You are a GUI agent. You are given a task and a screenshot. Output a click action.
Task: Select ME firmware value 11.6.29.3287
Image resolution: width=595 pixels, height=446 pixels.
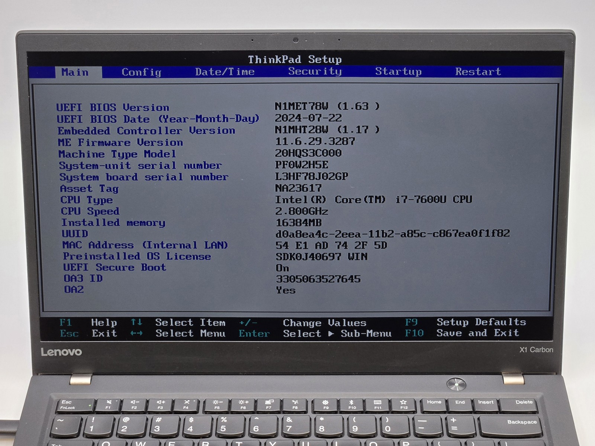pyautogui.click(x=315, y=141)
